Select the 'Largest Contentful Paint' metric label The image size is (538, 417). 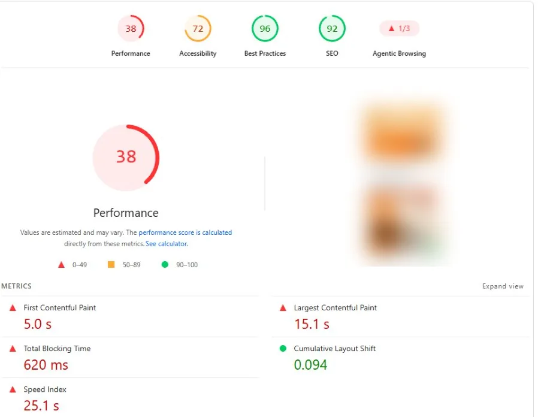(336, 308)
